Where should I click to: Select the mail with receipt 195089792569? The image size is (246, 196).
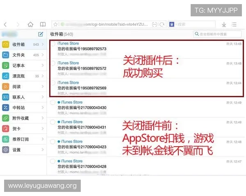[53, 83]
